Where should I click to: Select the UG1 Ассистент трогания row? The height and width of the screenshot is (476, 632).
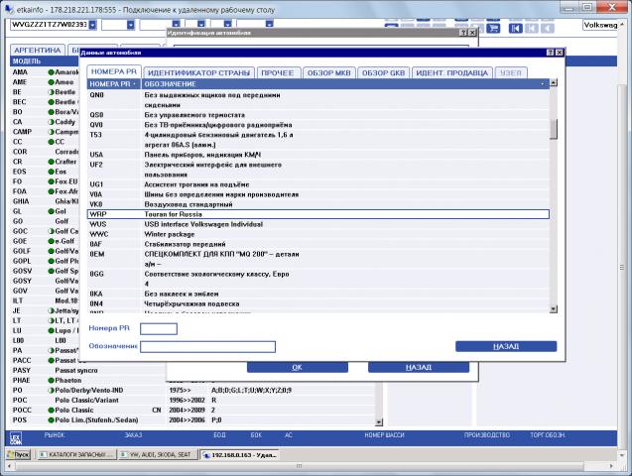[318, 184]
